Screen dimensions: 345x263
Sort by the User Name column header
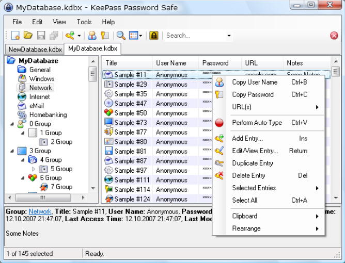pyautogui.click(x=176, y=63)
